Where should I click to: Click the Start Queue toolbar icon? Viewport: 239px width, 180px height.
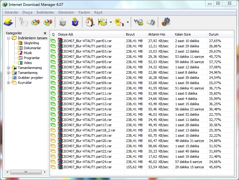tap(103, 22)
